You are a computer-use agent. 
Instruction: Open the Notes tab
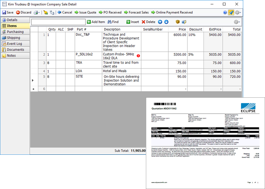click(x=15, y=56)
